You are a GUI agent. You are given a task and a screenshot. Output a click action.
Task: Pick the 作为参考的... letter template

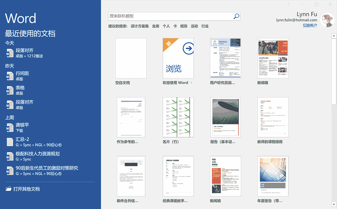[x=131, y=117]
